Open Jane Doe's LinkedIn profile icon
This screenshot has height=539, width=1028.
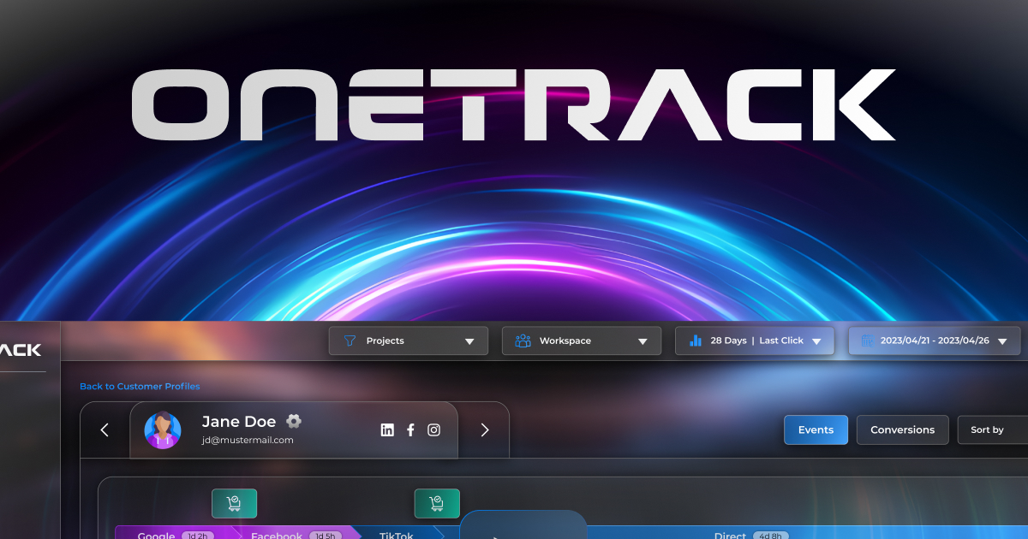387,429
